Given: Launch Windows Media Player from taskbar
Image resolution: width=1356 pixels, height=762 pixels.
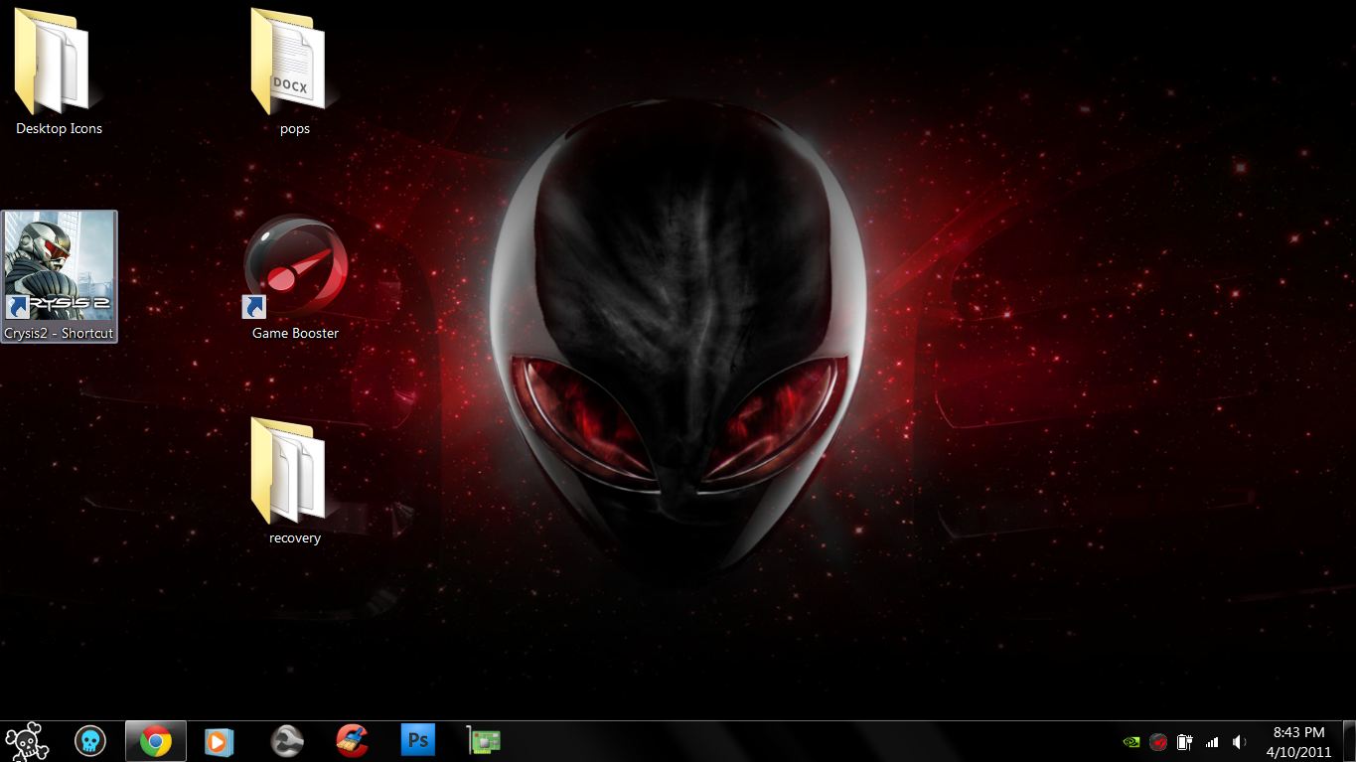Looking at the screenshot, I should click(219, 741).
